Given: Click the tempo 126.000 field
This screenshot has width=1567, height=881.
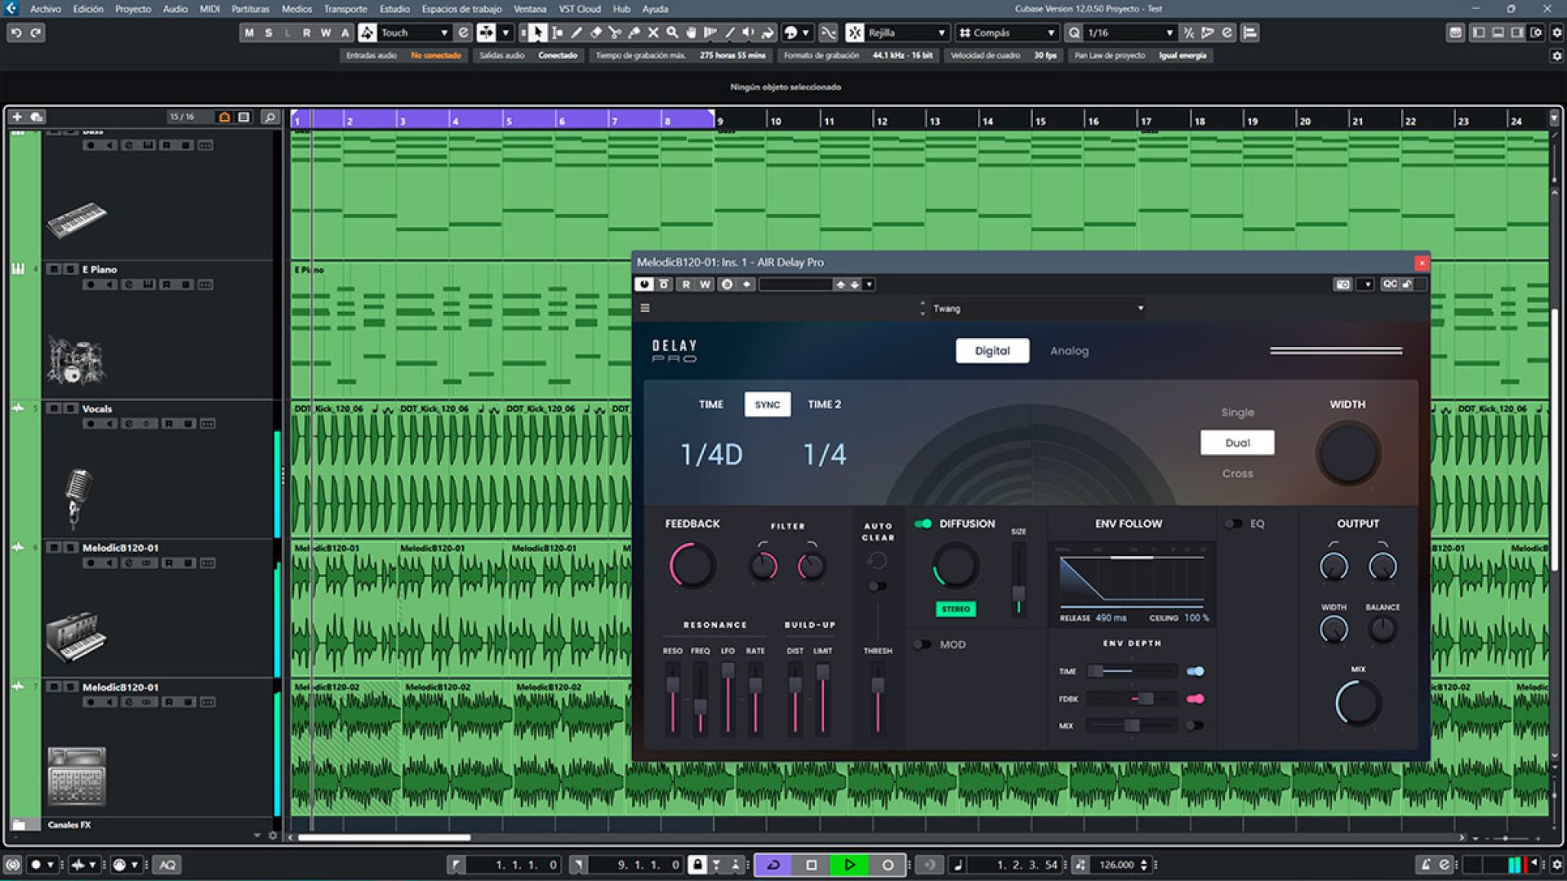Looking at the screenshot, I should [1117, 865].
